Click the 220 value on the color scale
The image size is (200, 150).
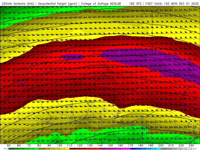coord(181,145)
